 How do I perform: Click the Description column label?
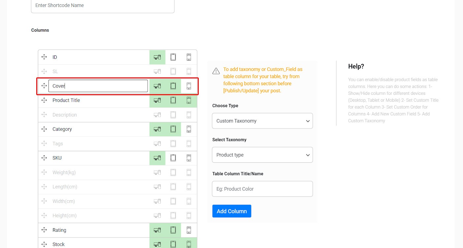[x=65, y=115]
